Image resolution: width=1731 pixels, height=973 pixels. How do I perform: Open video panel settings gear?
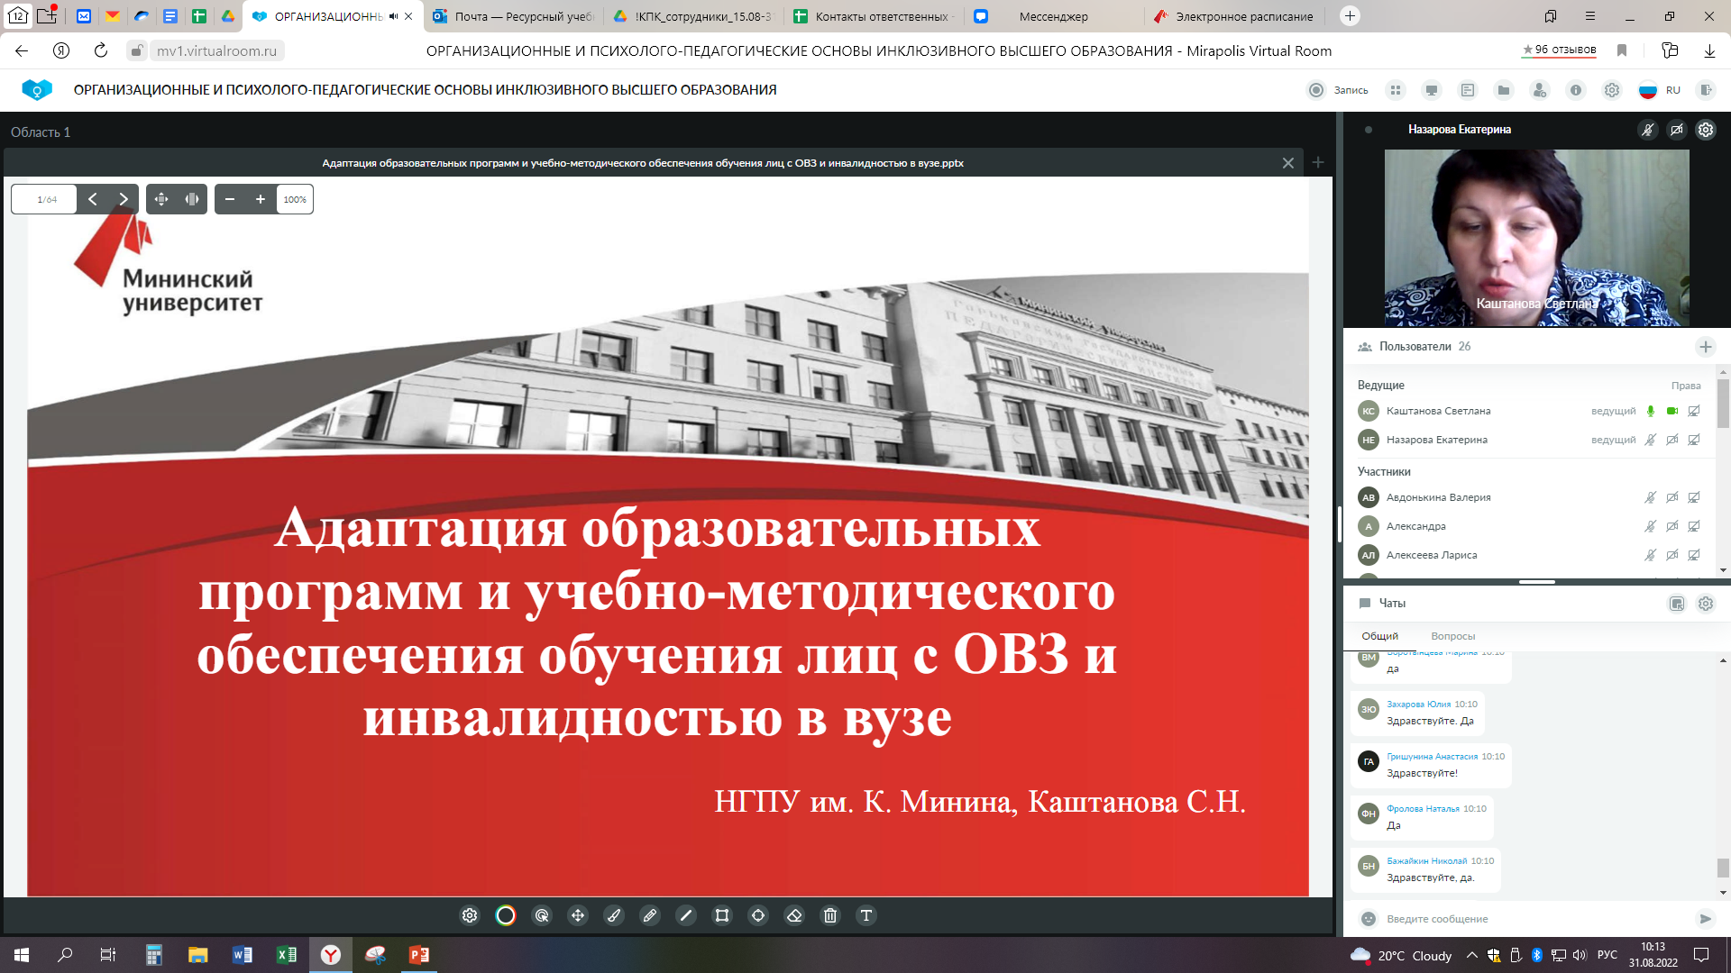pyautogui.click(x=1706, y=130)
